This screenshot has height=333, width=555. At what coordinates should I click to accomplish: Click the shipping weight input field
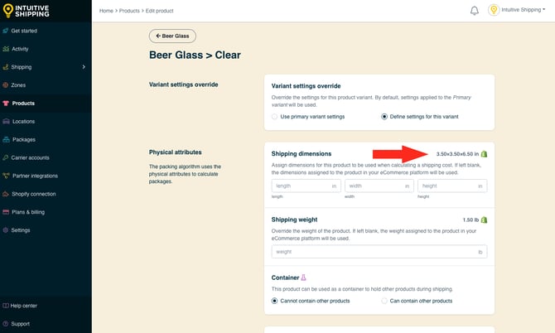379,251
